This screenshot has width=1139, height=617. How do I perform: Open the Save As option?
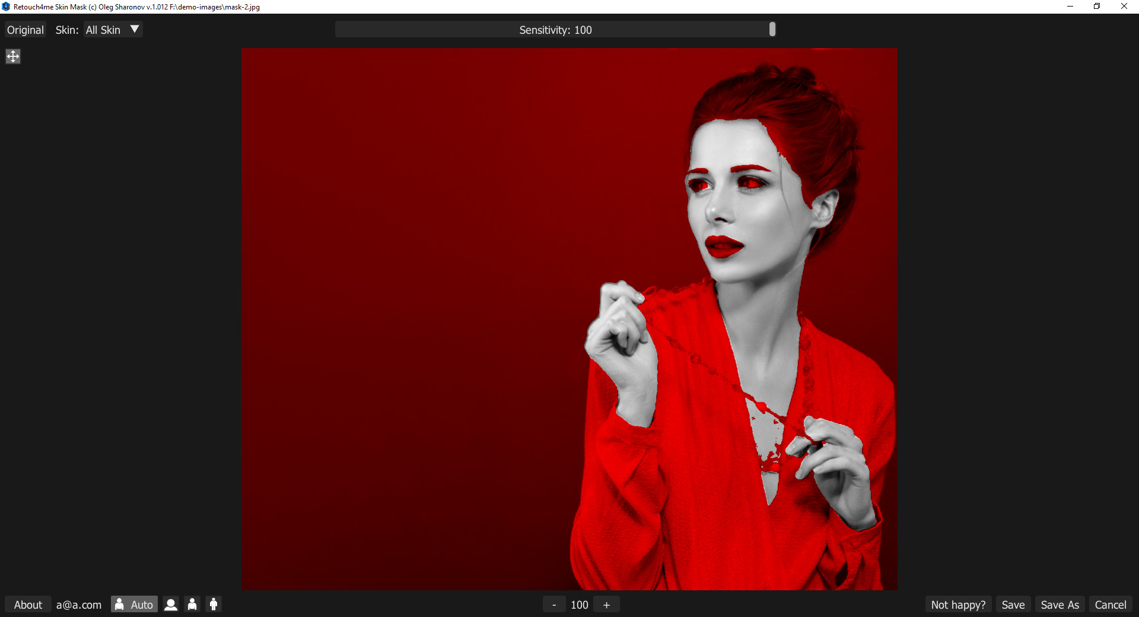tap(1060, 605)
